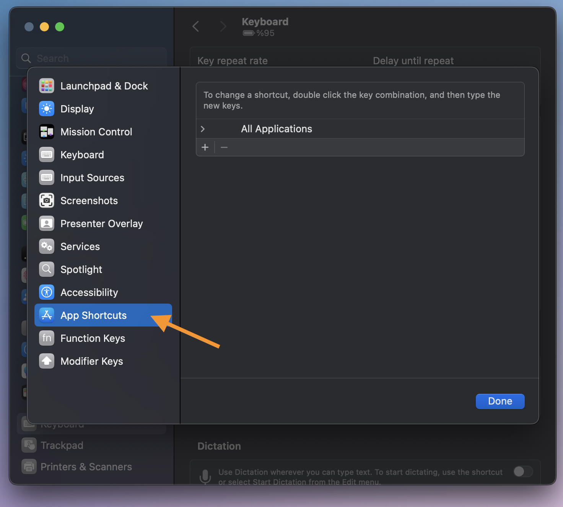
Task: Select the Presenter Overlay icon
Action: (x=47, y=224)
